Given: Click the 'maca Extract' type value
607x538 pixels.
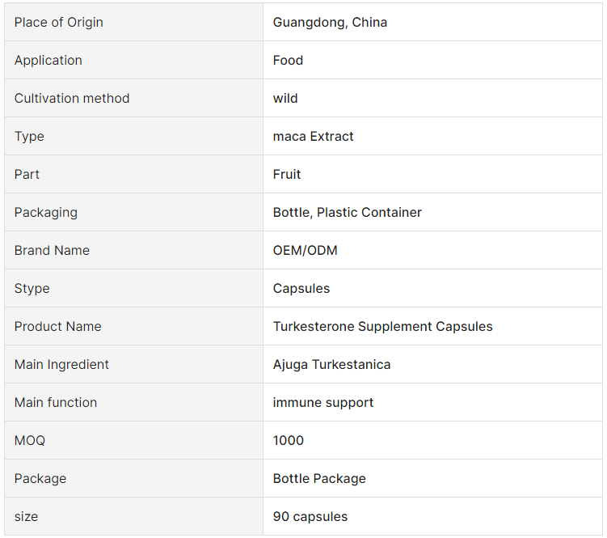Looking at the screenshot, I should (x=313, y=136).
